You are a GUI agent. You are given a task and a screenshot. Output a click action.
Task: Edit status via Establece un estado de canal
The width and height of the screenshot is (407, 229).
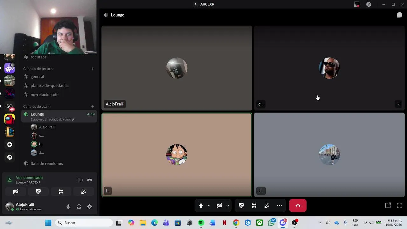coord(52,120)
